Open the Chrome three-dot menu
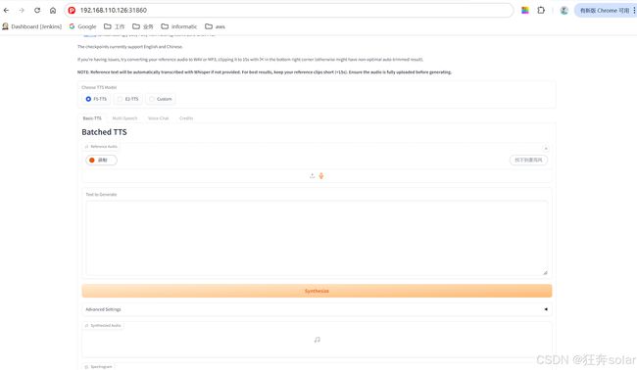The image size is (637, 370). click(634, 10)
